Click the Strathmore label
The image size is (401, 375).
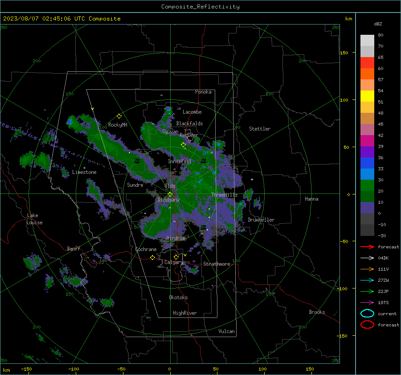coord(217,264)
